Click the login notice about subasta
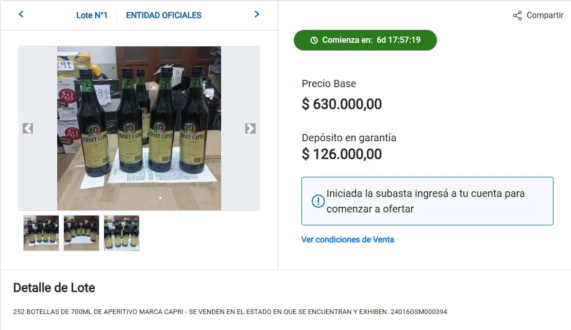The image size is (571, 330). point(427,201)
